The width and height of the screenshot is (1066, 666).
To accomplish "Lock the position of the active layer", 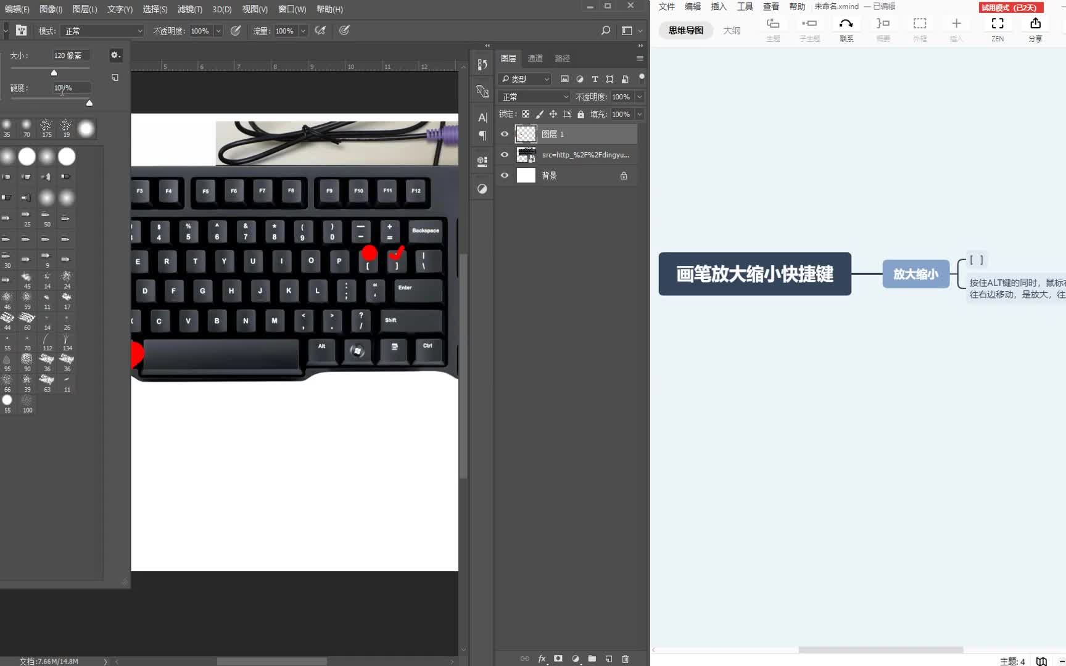I will (x=553, y=114).
